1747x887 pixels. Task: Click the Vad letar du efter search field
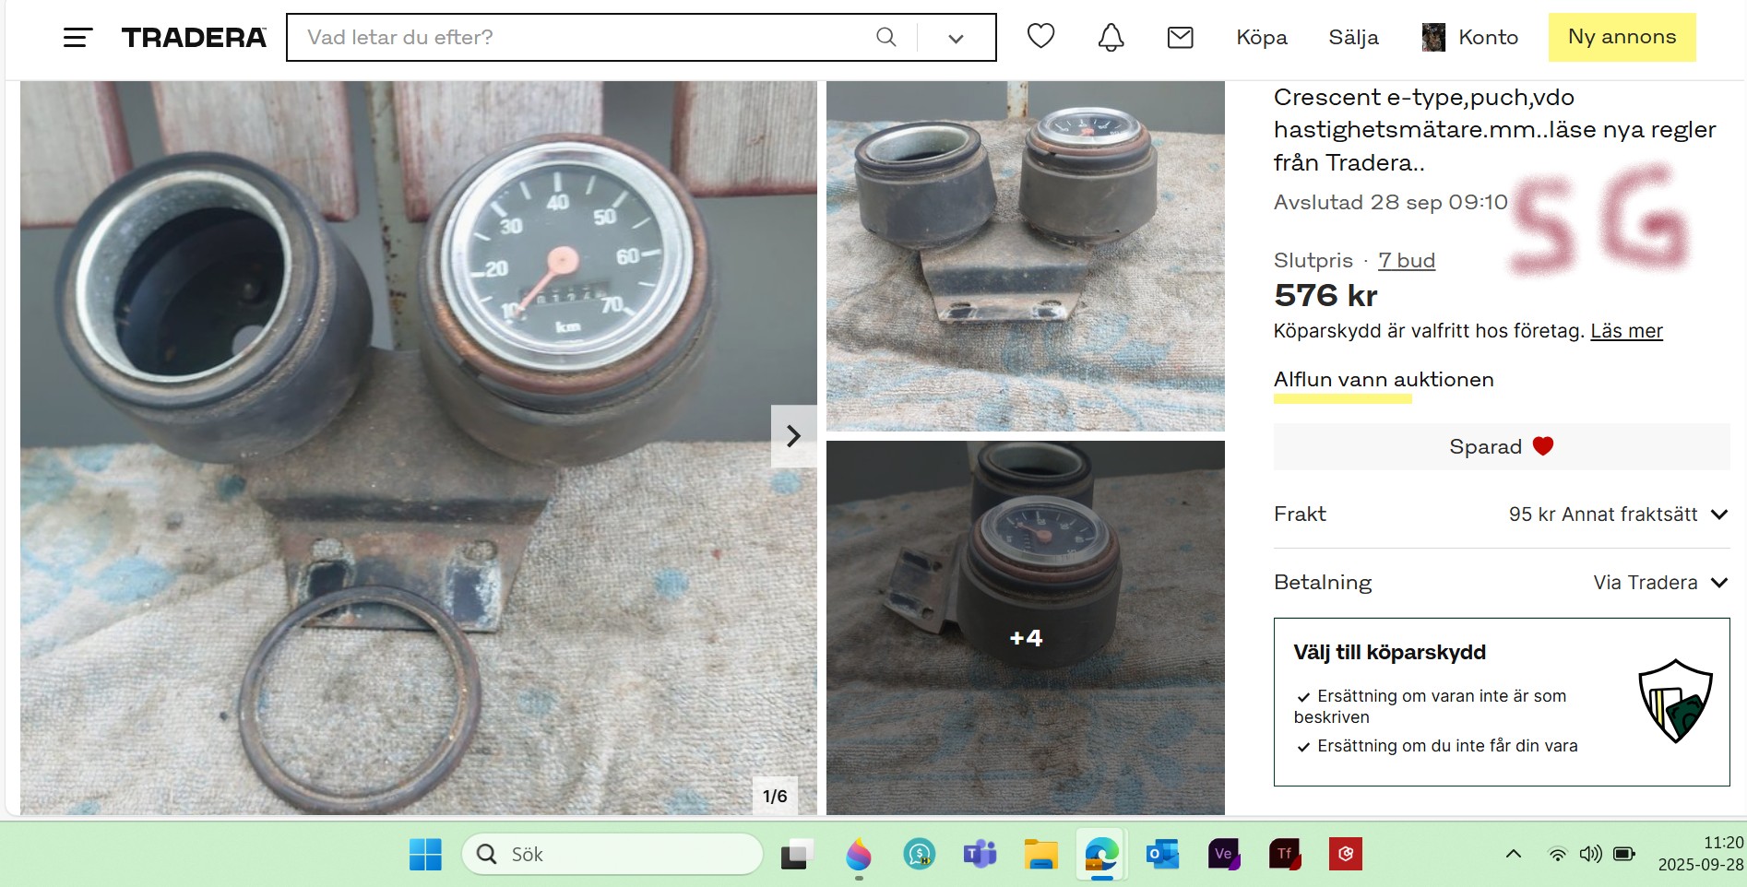(x=581, y=38)
